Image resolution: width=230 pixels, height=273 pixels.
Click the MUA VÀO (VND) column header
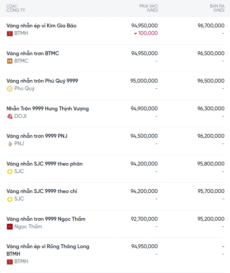(x=148, y=8)
